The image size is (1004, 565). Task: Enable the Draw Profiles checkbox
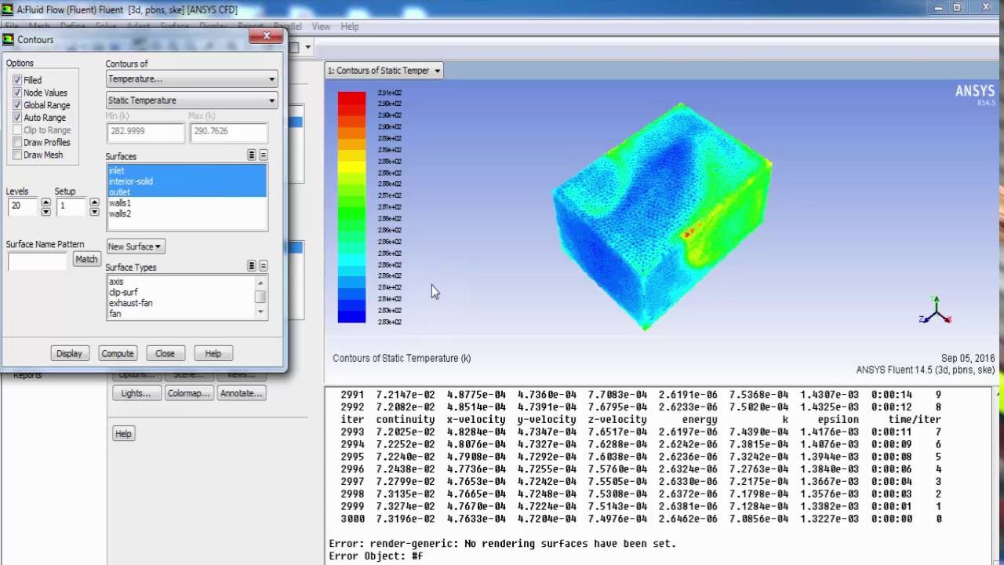click(x=17, y=143)
